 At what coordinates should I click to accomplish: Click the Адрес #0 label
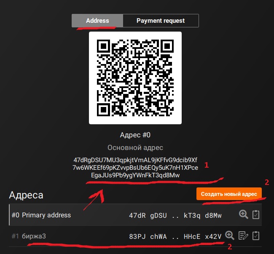click(x=135, y=135)
